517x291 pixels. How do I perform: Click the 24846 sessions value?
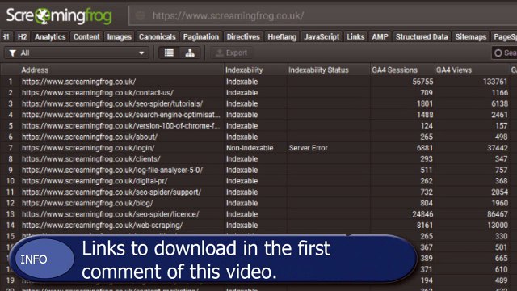pyautogui.click(x=422, y=214)
